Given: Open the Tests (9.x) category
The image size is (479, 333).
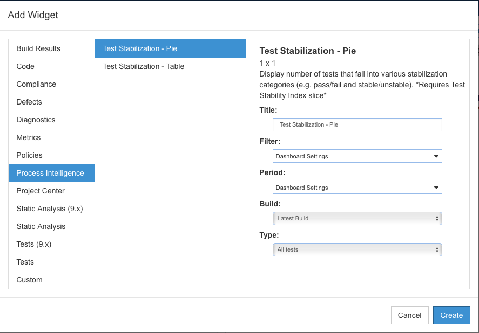Looking at the screenshot, I should pos(52,244).
